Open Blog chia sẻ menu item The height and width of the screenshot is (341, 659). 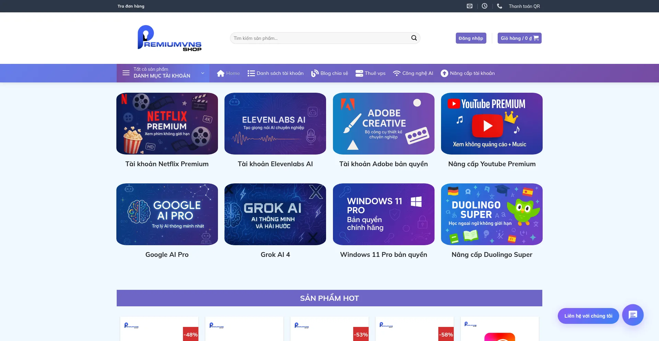point(329,73)
